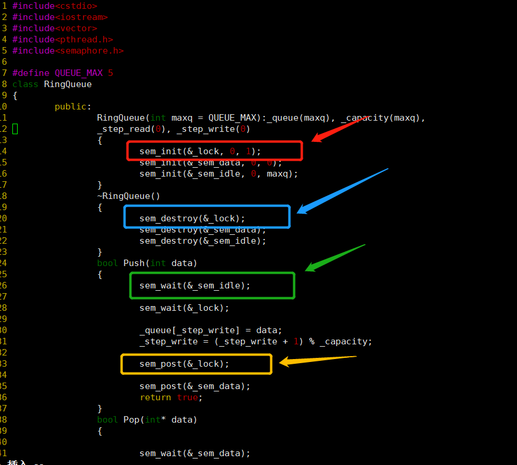This screenshot has width=517, height=465.
Task: Click 'sem_destroy(&_lock);' statement
Action: (x=192, y=218)
